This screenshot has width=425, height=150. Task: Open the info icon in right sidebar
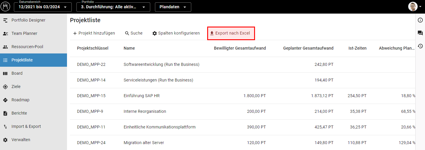point(420,20)
